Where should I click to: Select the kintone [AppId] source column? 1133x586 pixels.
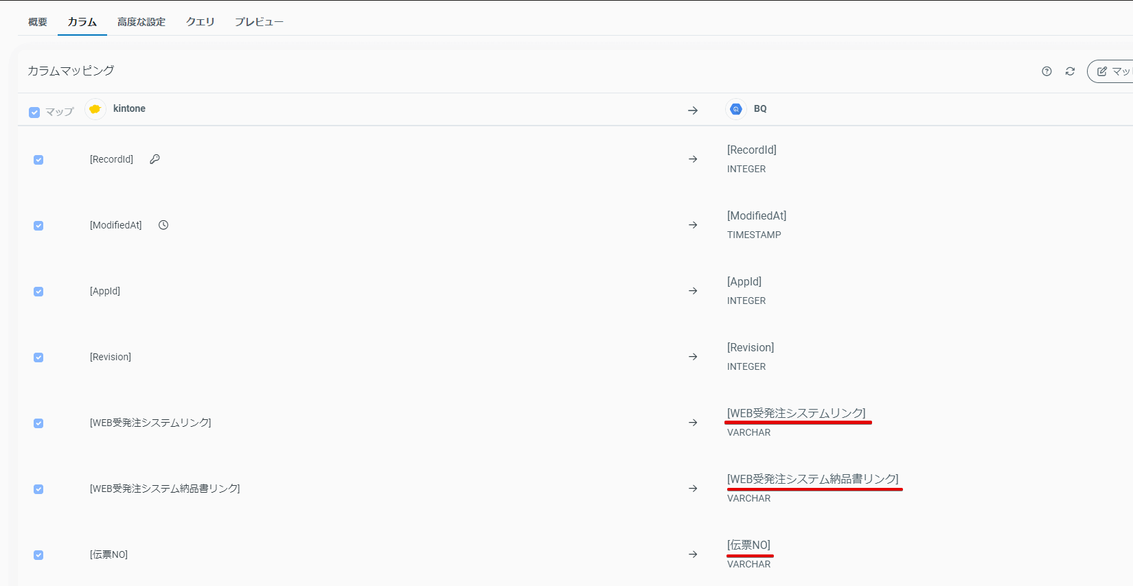(x=105, y=291)
